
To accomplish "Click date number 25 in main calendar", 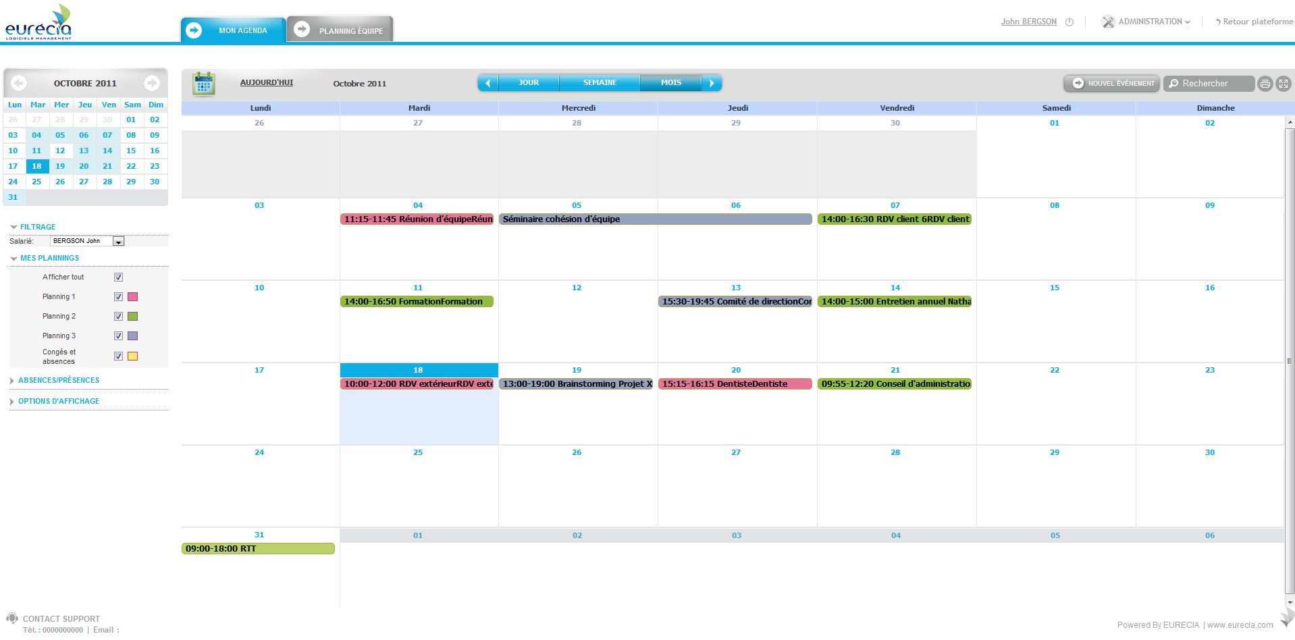I will [418, 452].
